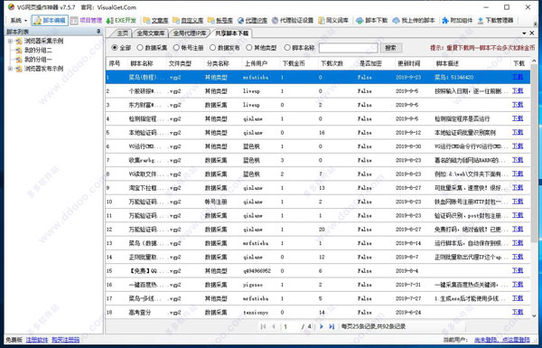Click the scrollbar down arrow of the table

click(534, 315)
